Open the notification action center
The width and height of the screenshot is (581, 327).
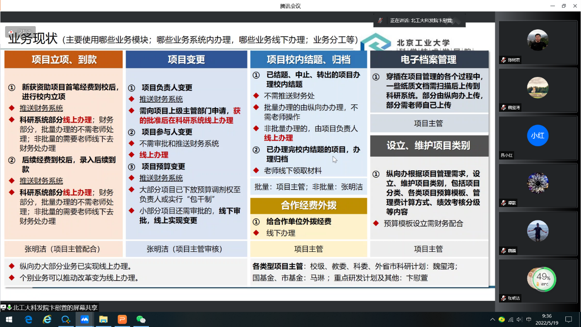569,319
